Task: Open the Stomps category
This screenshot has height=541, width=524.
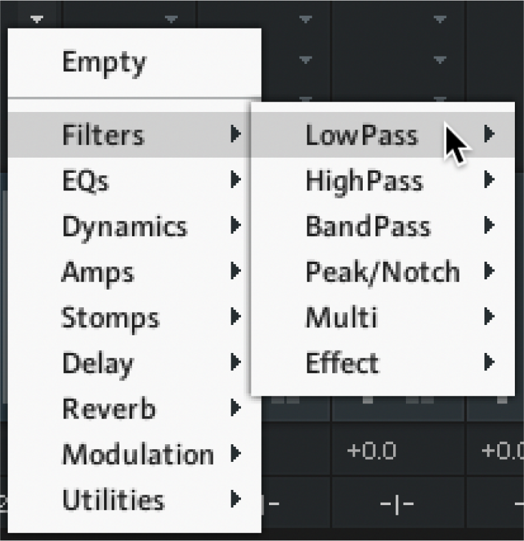Action: click(110, 318)
